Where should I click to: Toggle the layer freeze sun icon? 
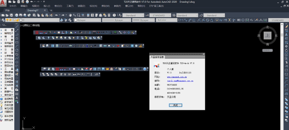10,20
